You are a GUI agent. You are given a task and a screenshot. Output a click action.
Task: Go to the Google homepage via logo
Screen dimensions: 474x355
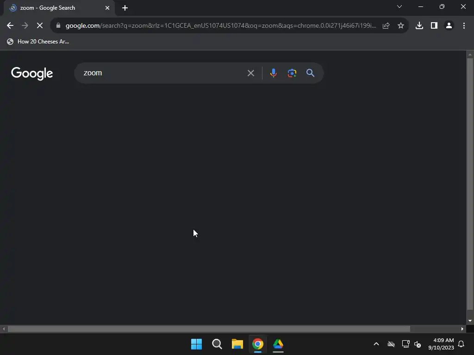tap(32, 73)
